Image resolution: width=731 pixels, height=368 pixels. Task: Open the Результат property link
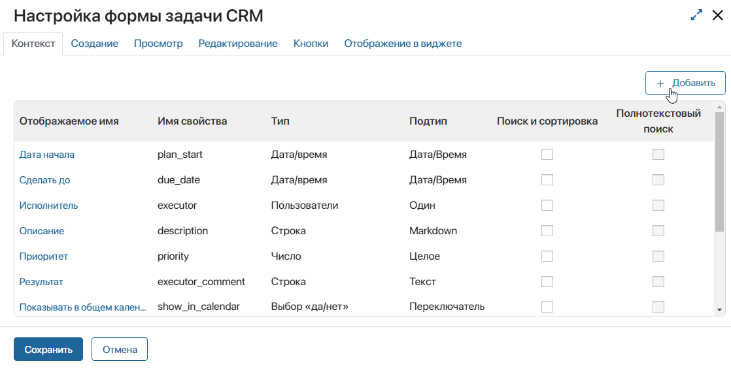41,281
